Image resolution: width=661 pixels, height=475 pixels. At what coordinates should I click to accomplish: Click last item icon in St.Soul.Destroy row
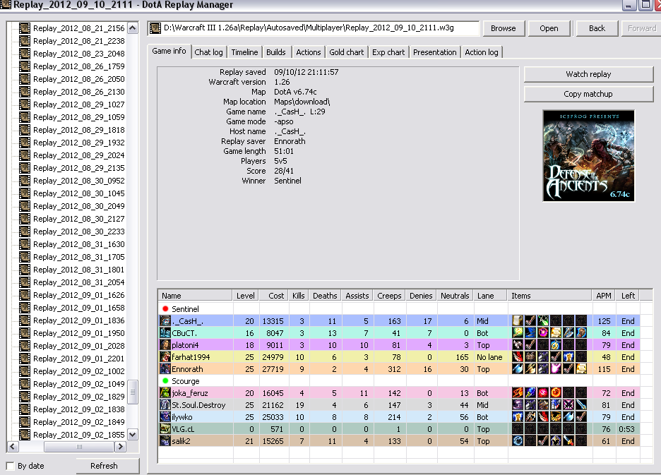tap(581, 405)
